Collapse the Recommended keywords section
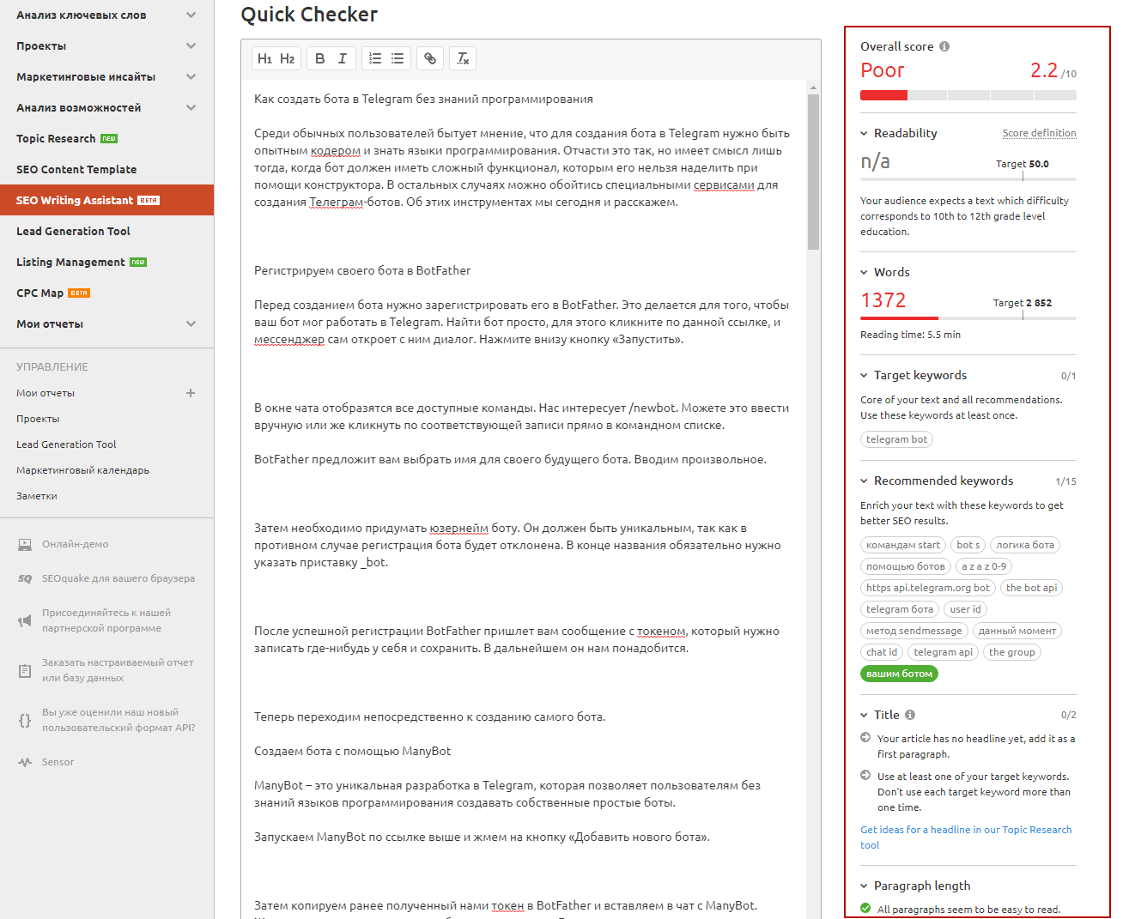Viewport: 1135px width, 919px height. tap(865, 481)
